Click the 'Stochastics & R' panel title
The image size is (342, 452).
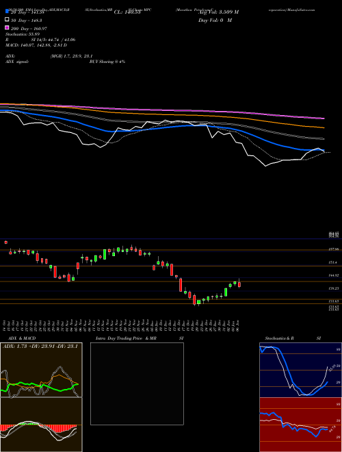(279, 338)
